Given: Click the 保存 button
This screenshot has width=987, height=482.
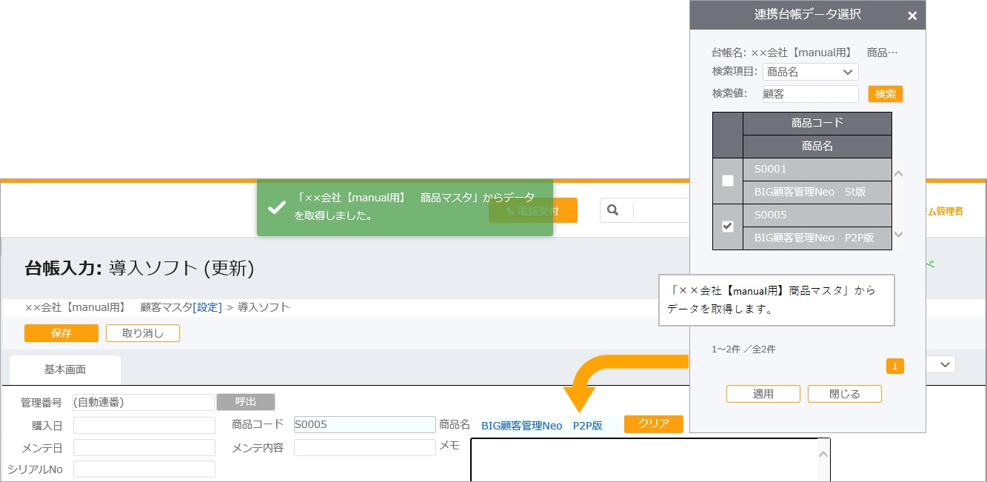Looking at the screenshot, I should click(61, 333).
